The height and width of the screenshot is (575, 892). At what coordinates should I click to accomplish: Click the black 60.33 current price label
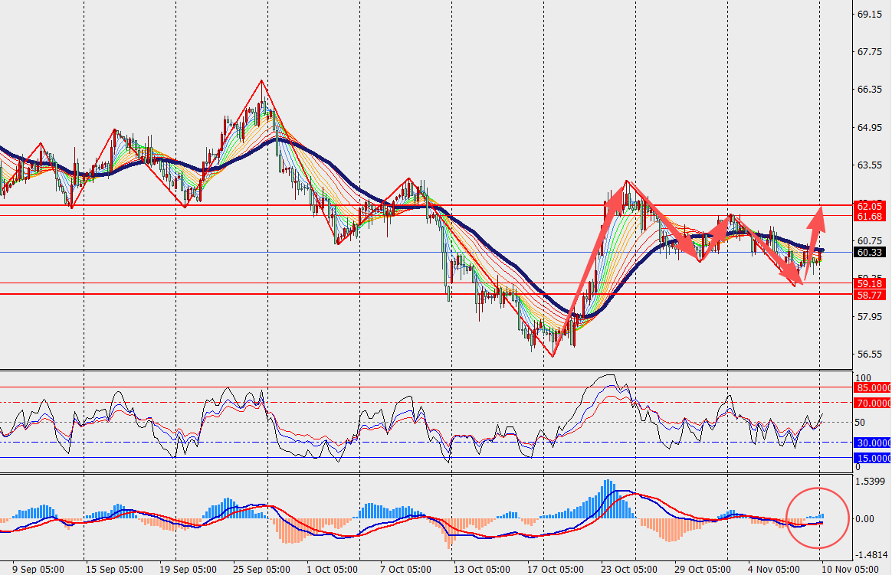[x=871, y=253]
